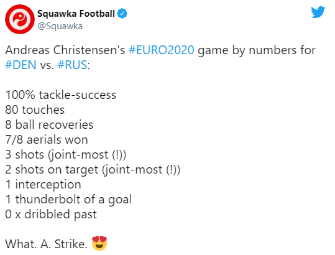Click the blue verified badge
Screen dimensions: 335x255
click(122, 14)
